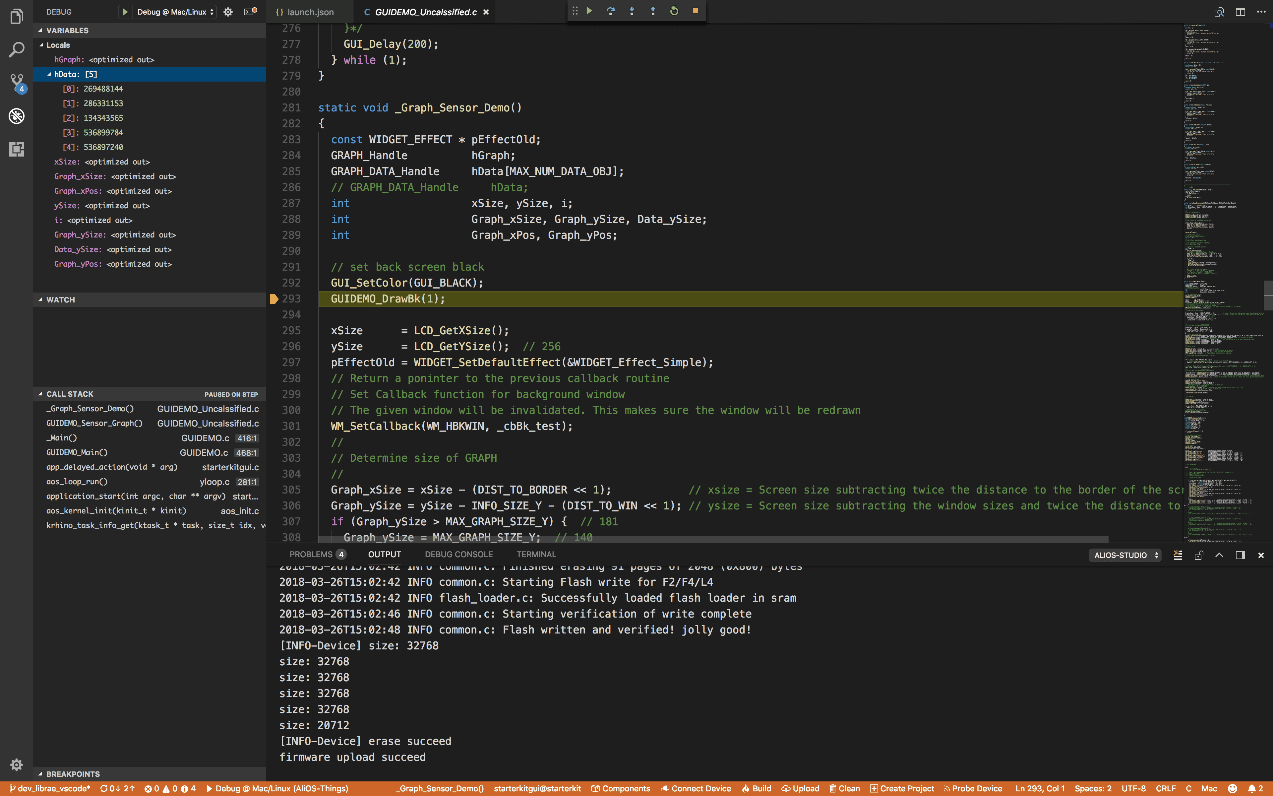Open the launch.json editor tab
The width and height of the screenshot is (1273, 796).
pos(310,12)
